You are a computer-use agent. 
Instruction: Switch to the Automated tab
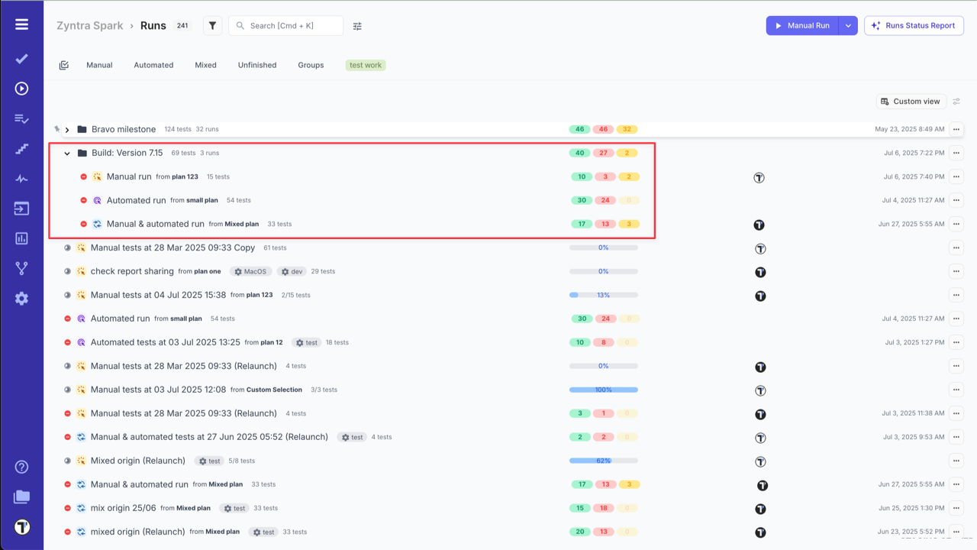point(153,65)
